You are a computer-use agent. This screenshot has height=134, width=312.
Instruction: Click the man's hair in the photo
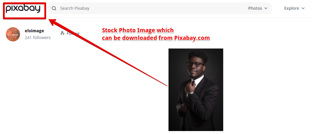coord(198,55)
